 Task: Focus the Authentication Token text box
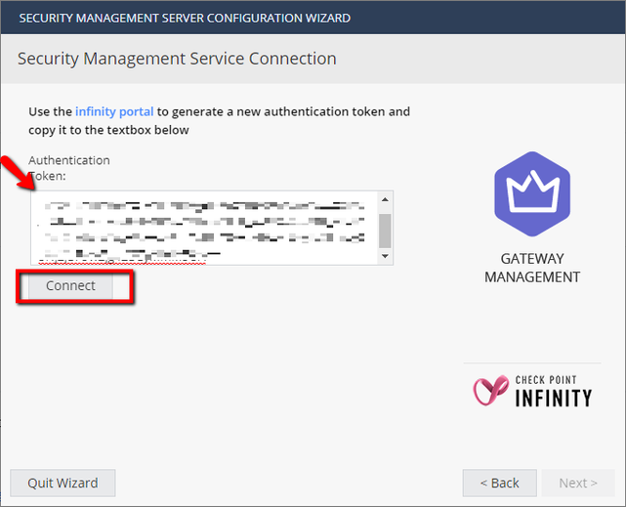tap(203, 228)
